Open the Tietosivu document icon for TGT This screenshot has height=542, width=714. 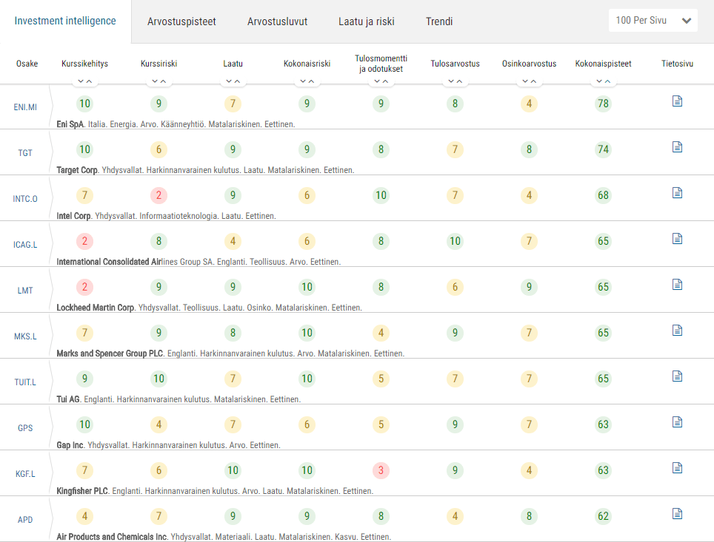(677, 147)
